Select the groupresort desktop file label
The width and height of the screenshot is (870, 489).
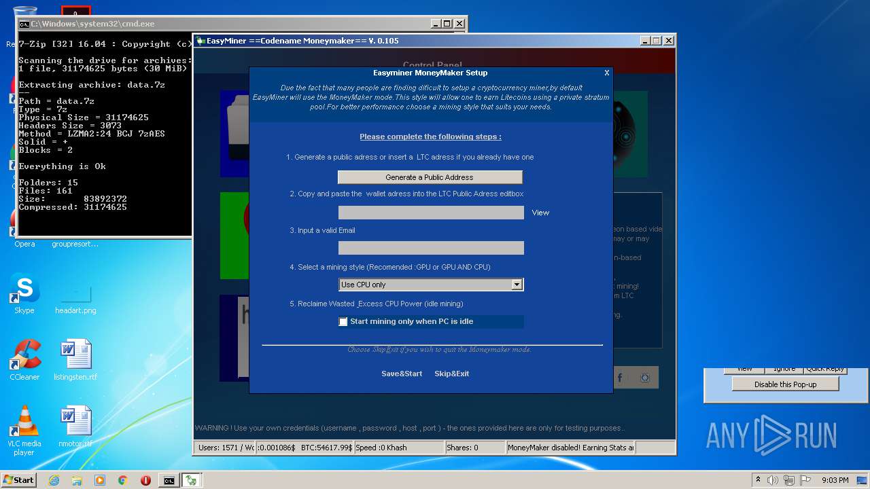click(75, 244)
